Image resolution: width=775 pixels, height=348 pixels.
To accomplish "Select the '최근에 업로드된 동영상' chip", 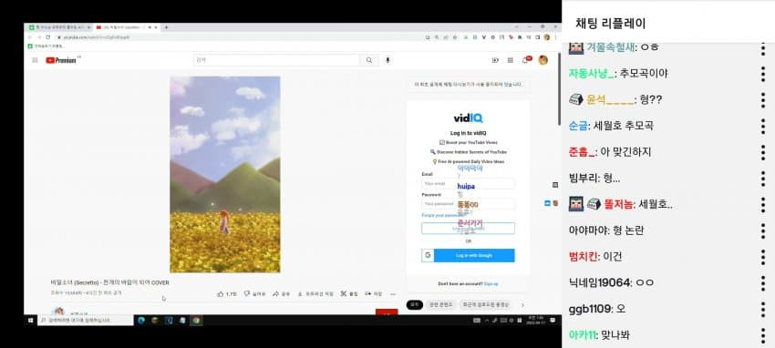I will (485, 305).
